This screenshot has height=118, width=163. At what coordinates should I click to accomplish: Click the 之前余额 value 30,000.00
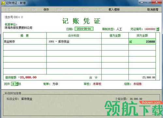(x=136, y=99)
